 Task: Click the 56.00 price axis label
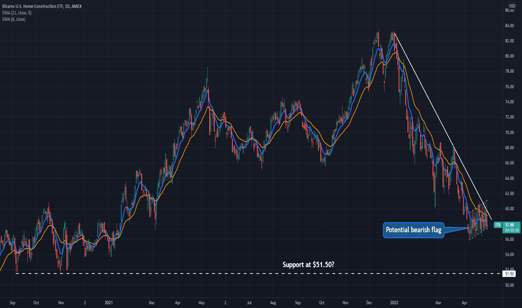point(509,240)
